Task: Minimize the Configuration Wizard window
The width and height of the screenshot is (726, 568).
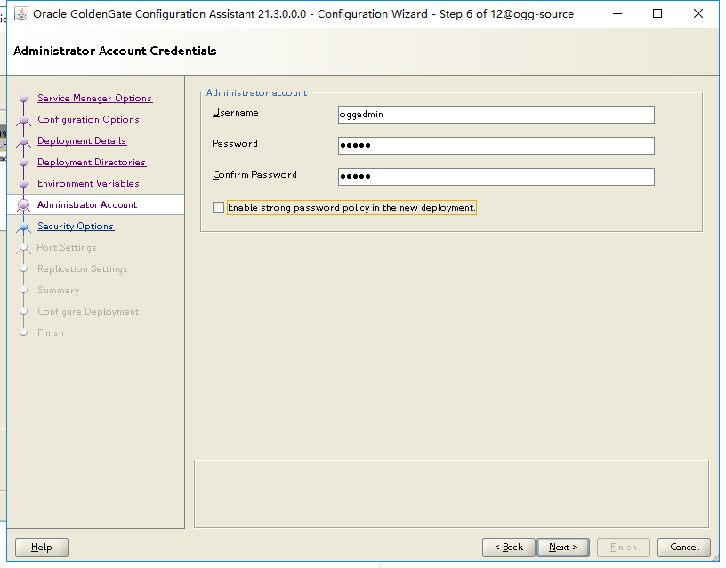Action: click(617, 14)
